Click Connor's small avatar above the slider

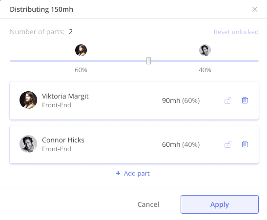205,50
